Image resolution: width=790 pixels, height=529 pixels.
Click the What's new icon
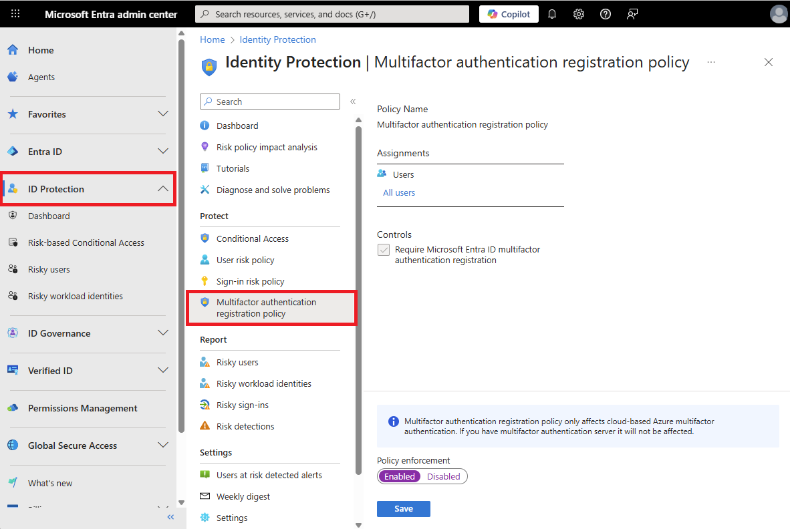point(13,482)
